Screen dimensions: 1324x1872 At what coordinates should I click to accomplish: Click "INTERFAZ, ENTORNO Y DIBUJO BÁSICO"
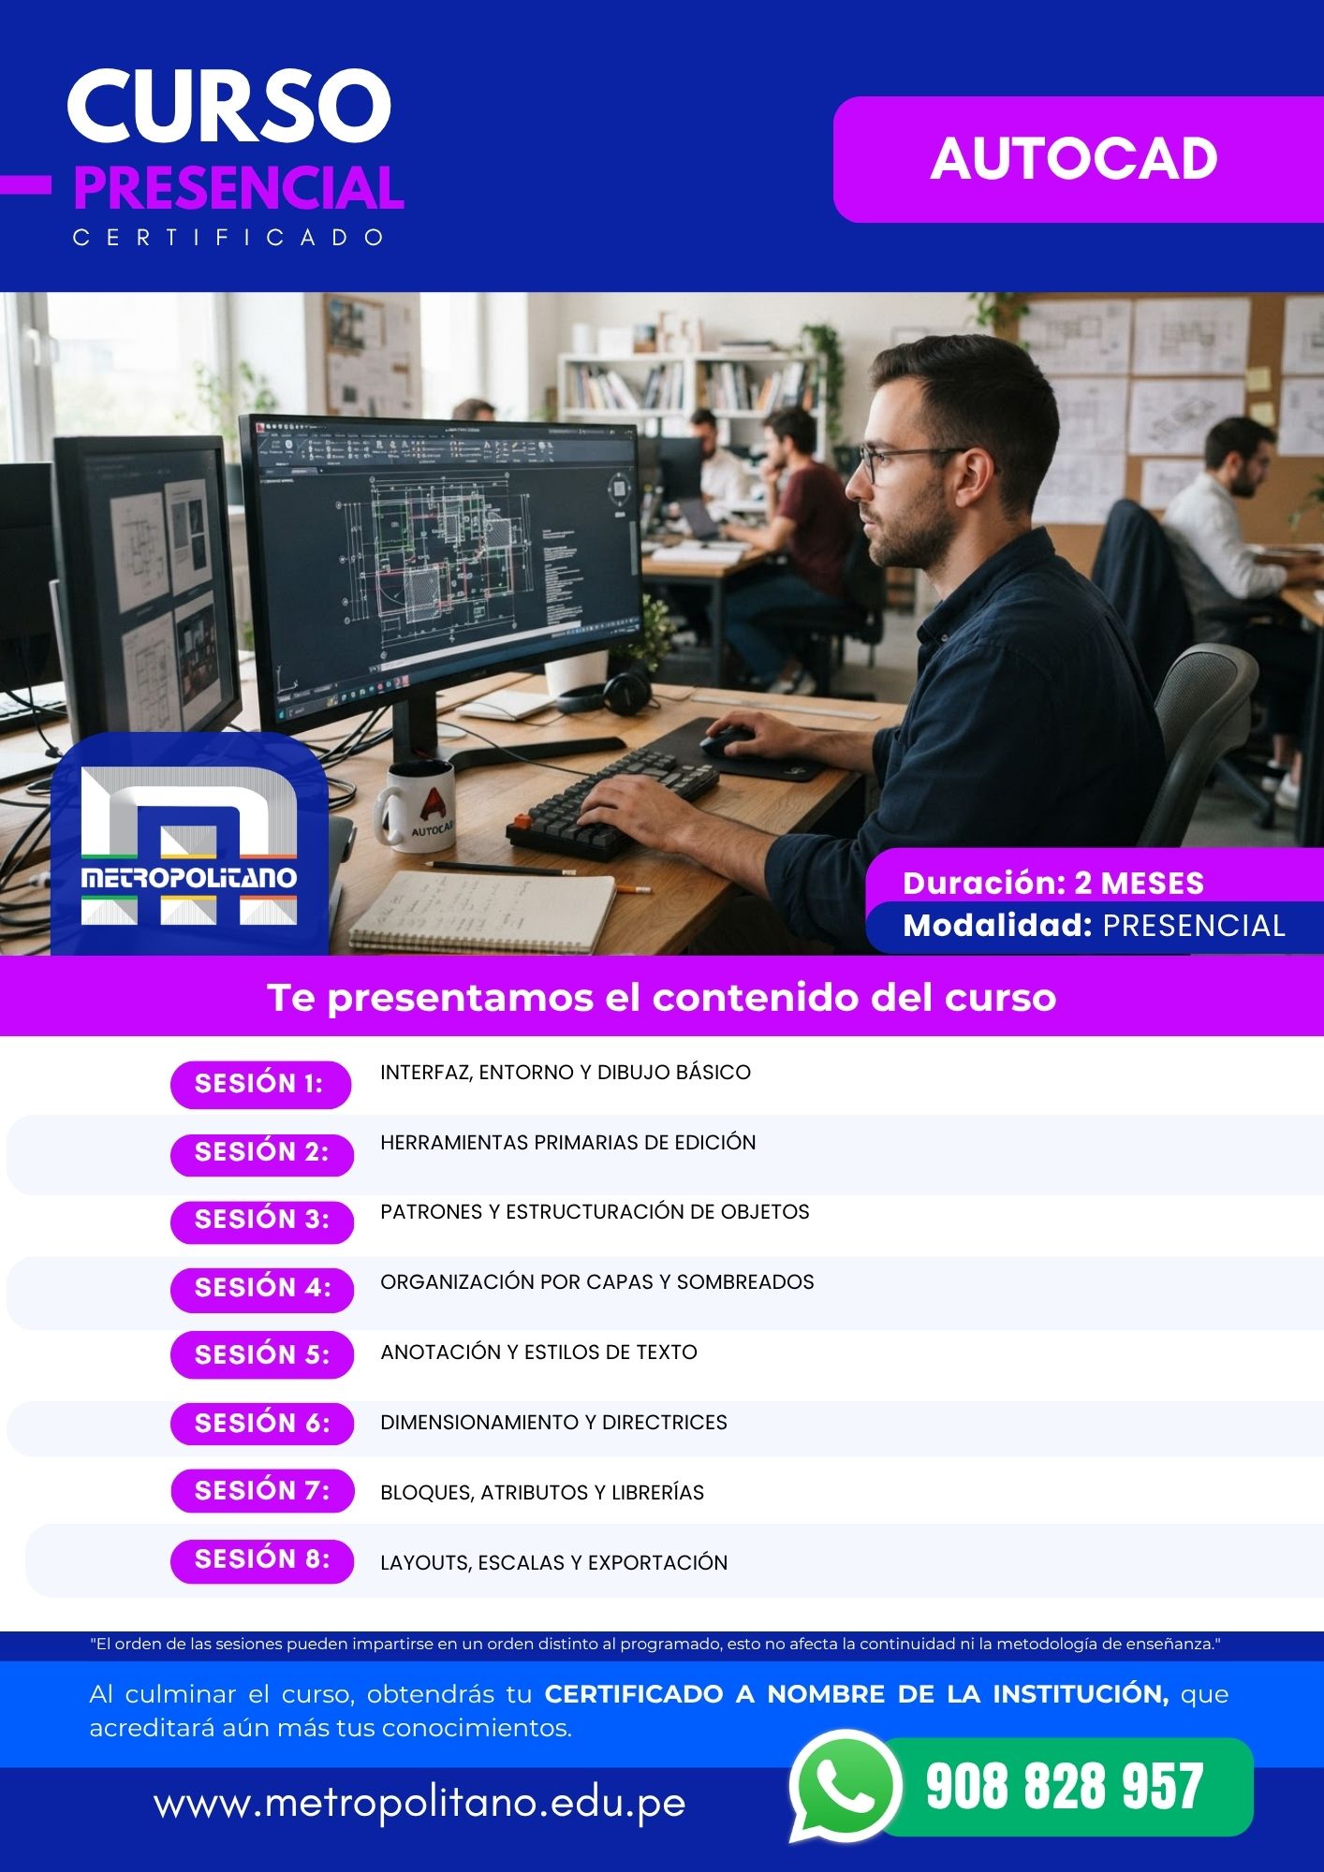tap(566, 1073)
